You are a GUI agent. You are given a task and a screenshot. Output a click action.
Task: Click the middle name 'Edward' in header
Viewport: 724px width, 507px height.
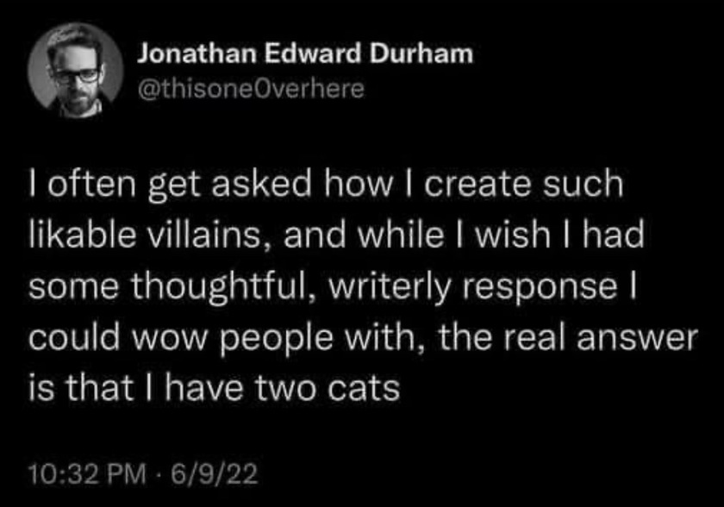coord(313,53)
